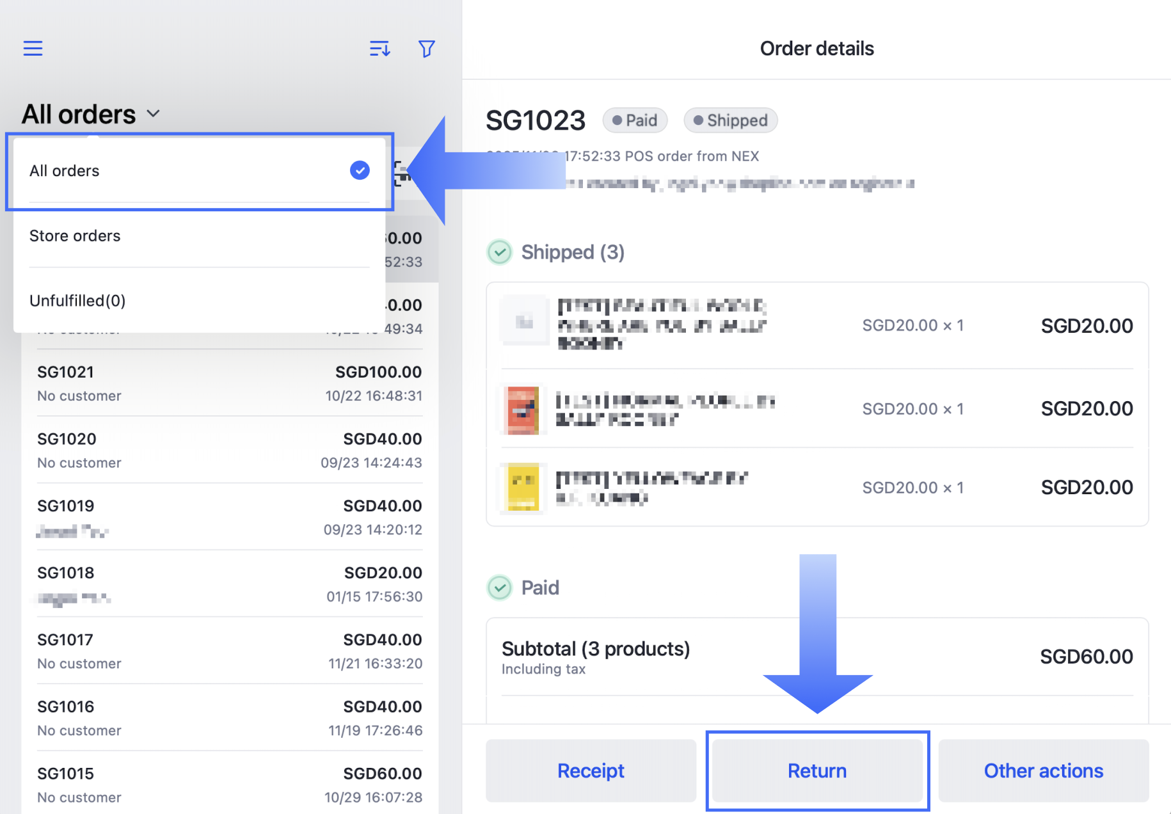Open the hamburger navigation menu
This screenshot has height=814, width=1171.
pyautogui.click(x=33, y=49)
